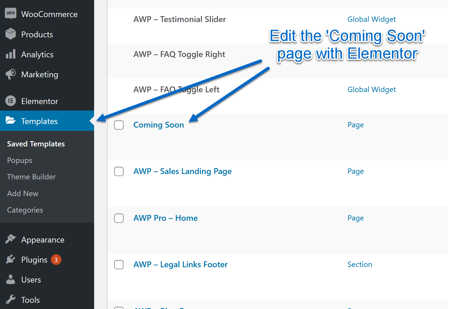The width and height of the screenshot is (450, 309).
Task: Open the Coming Soon template
Action: (159, 125)
